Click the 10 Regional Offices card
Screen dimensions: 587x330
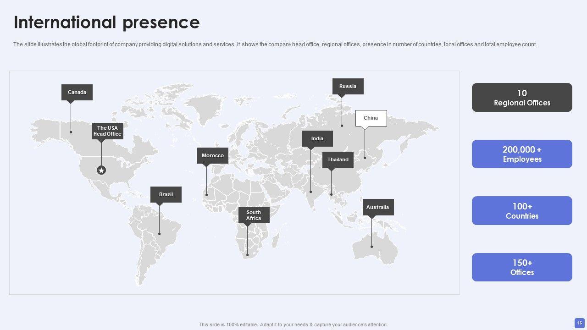[522, 98]
